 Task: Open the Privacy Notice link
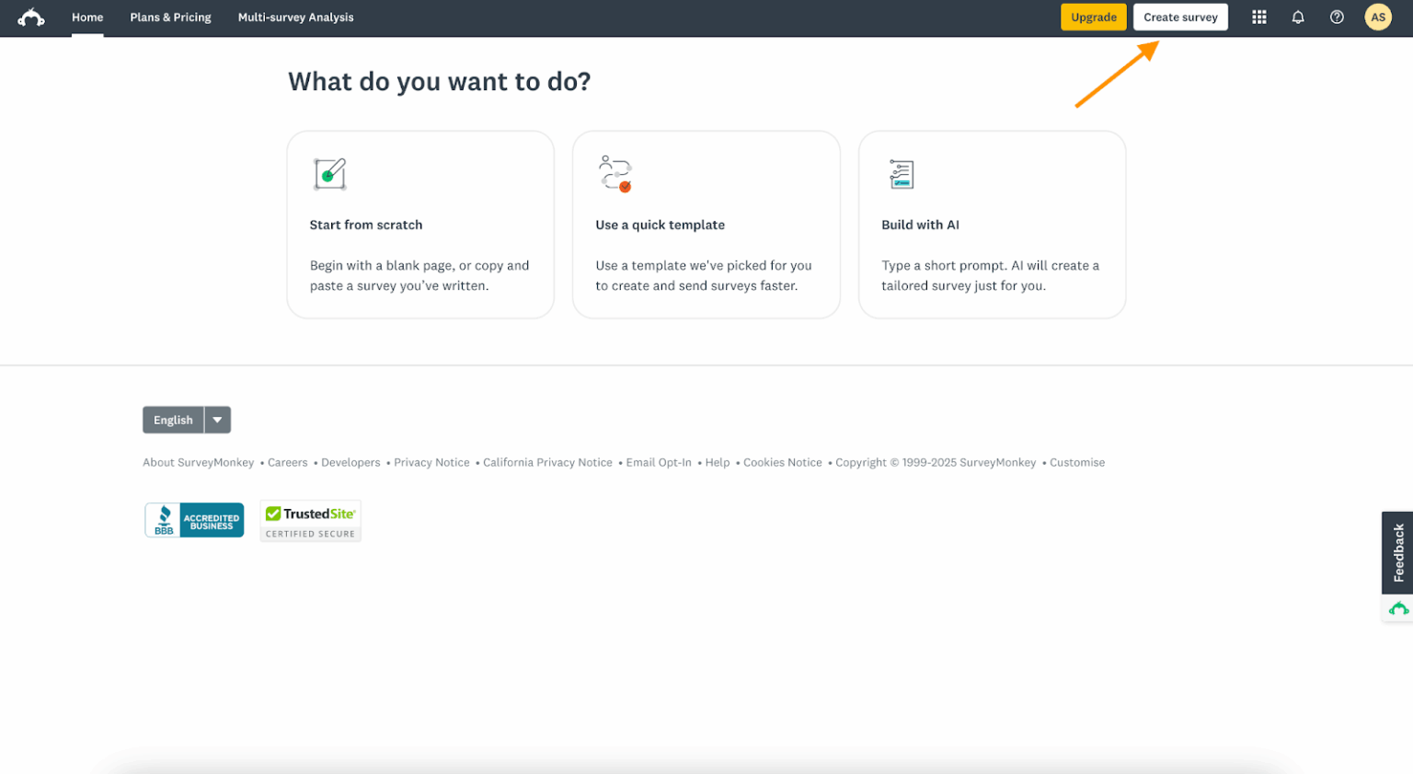click(x=431, y=462)
